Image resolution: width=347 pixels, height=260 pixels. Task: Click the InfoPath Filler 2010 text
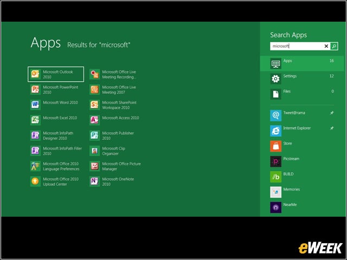click(x=62, y=151)
